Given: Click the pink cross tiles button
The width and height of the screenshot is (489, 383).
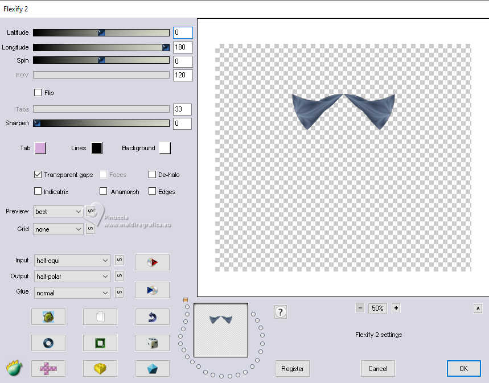Looking at the screenshot, I should coord(48,368).
